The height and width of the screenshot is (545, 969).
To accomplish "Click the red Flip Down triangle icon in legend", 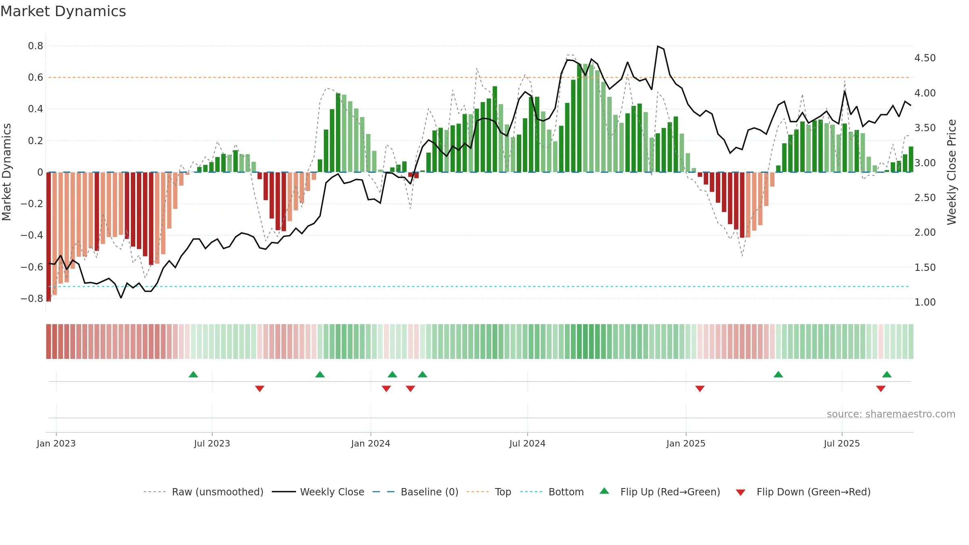I will [x=740, y=493].
